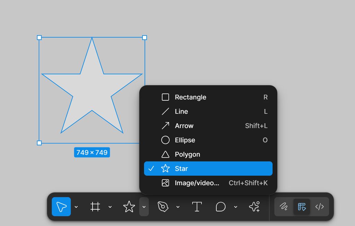Switch to Draw mode

[284, 207]
